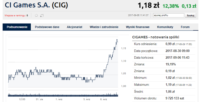Click the 5. wrz date label
This screenshot has width=202, height=102.
(87, 99)
